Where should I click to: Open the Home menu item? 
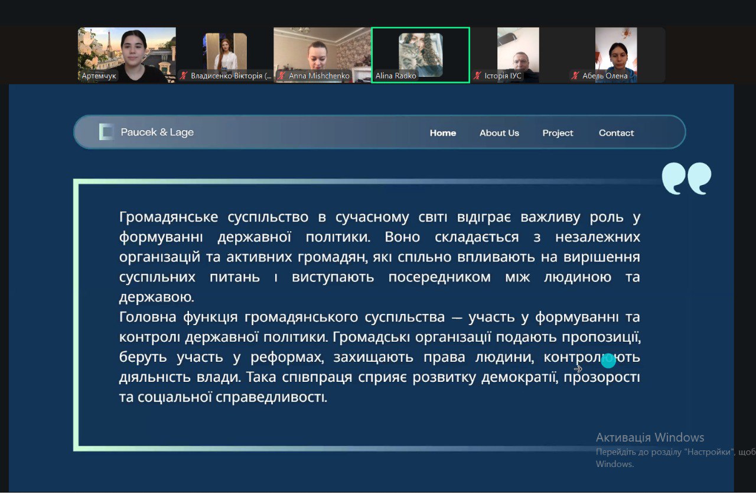tap(442, 133)
